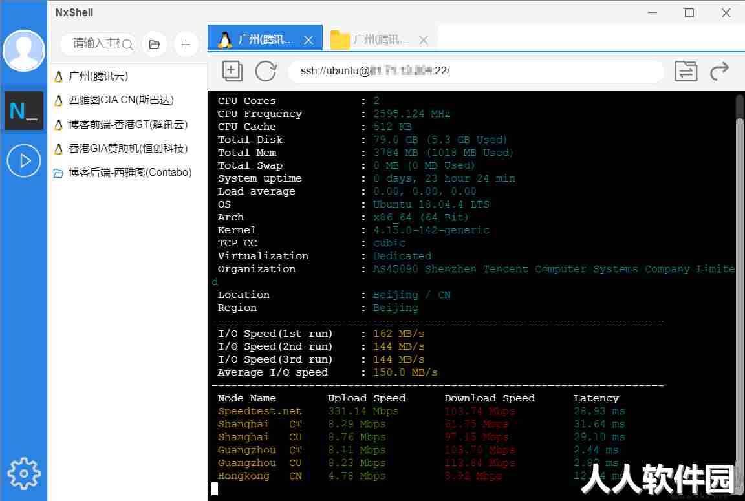Screen dimensions: 745x501
Task: Click the magnifier search icon in host field
Action: (127, 45)
